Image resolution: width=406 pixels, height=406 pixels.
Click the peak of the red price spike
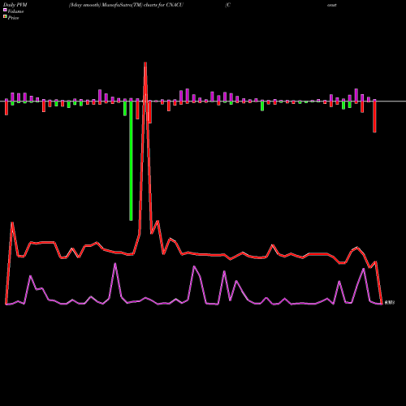pos(145,63)
